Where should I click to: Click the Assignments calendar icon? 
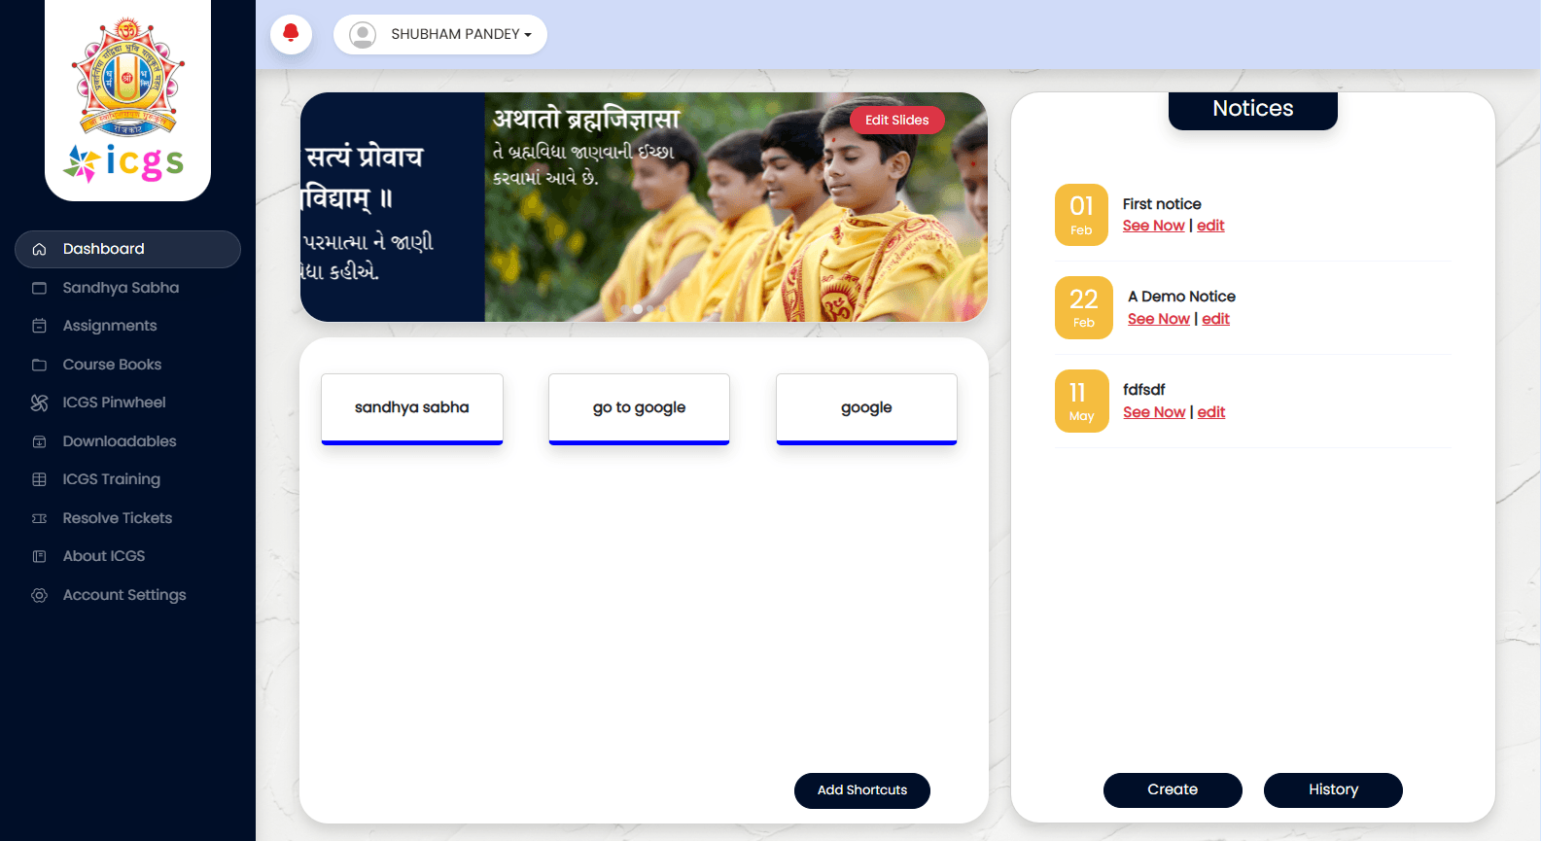click(39, 326)
